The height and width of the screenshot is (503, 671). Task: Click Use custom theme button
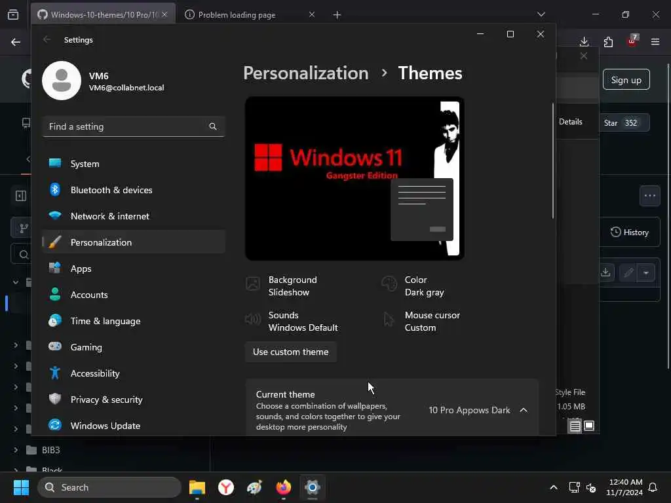click(x=291, y=352)
